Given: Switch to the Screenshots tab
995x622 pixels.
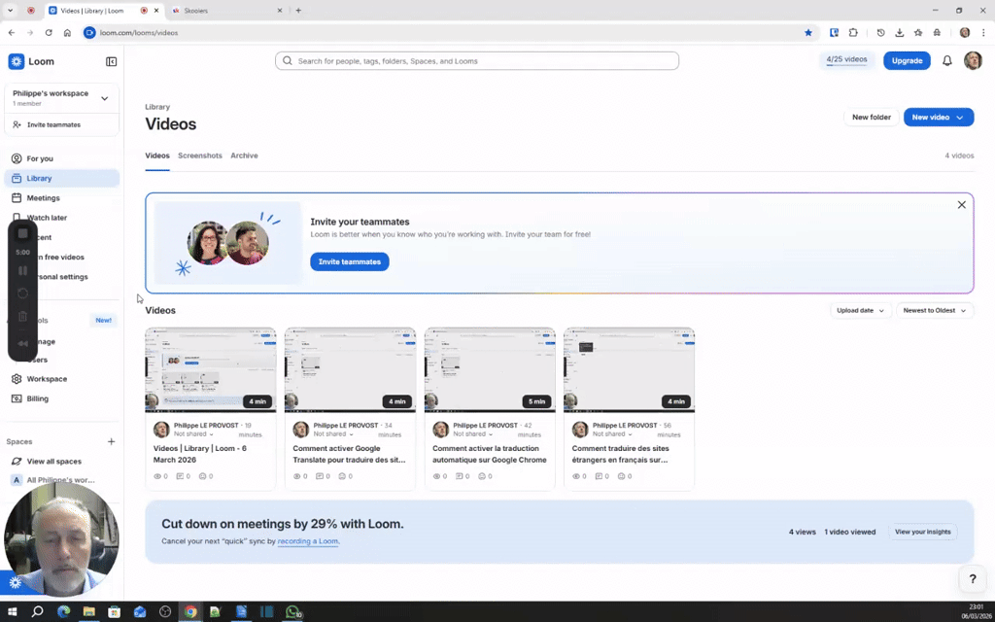Looking at the screenshot, I should (x=200, y=155).
